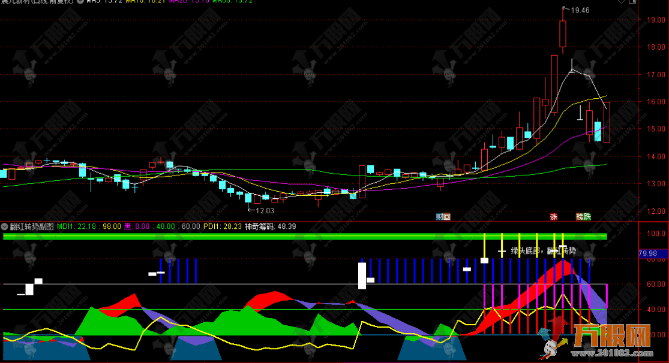Click the 翻红转势副图 indicator title
This screenshot has height=363, width=669.
[x=31, y=226]
